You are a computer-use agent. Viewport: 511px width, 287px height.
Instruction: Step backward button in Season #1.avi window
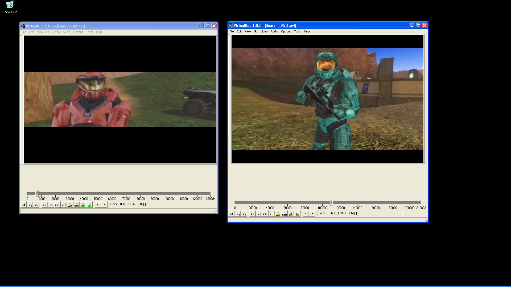51,205
